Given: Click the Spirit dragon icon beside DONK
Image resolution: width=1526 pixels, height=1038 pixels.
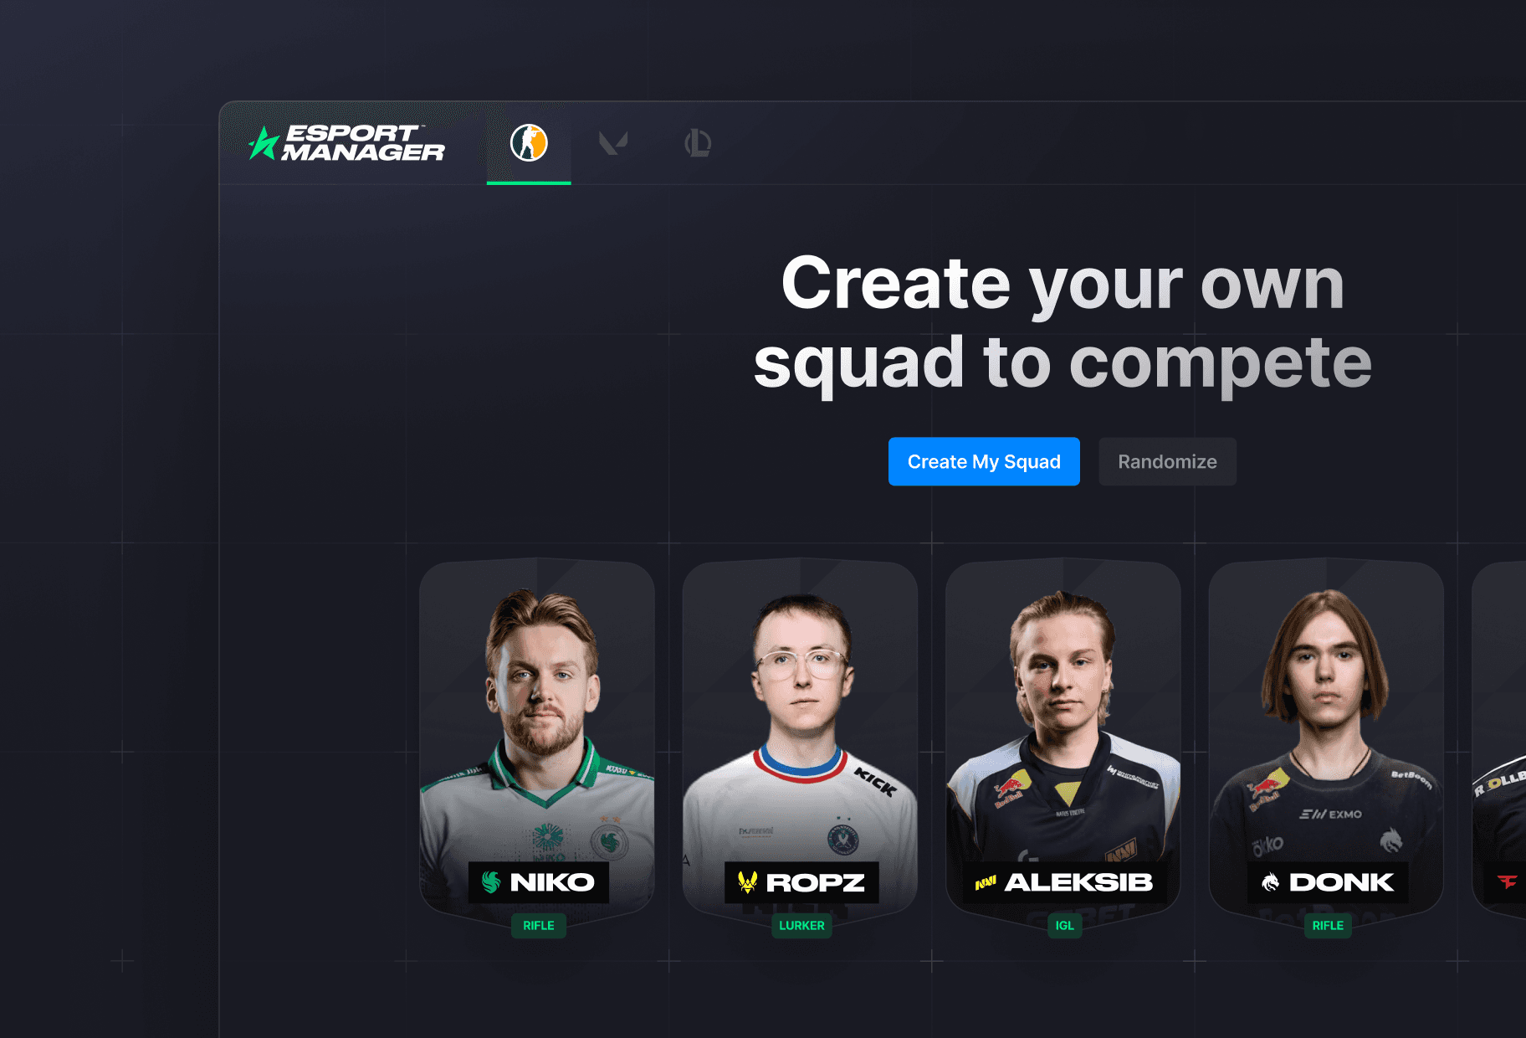Looking at the screenshot, I should point(1270,882).
